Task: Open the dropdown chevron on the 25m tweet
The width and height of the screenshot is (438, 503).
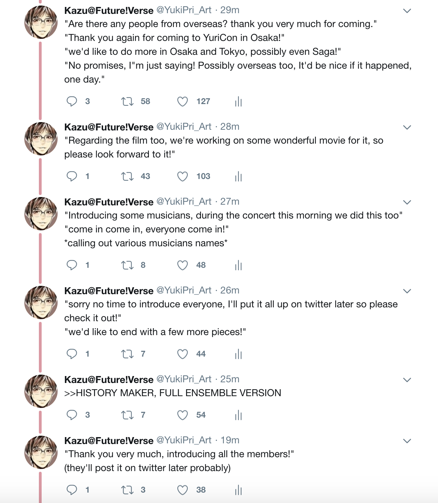Action: tap(407, 380)
